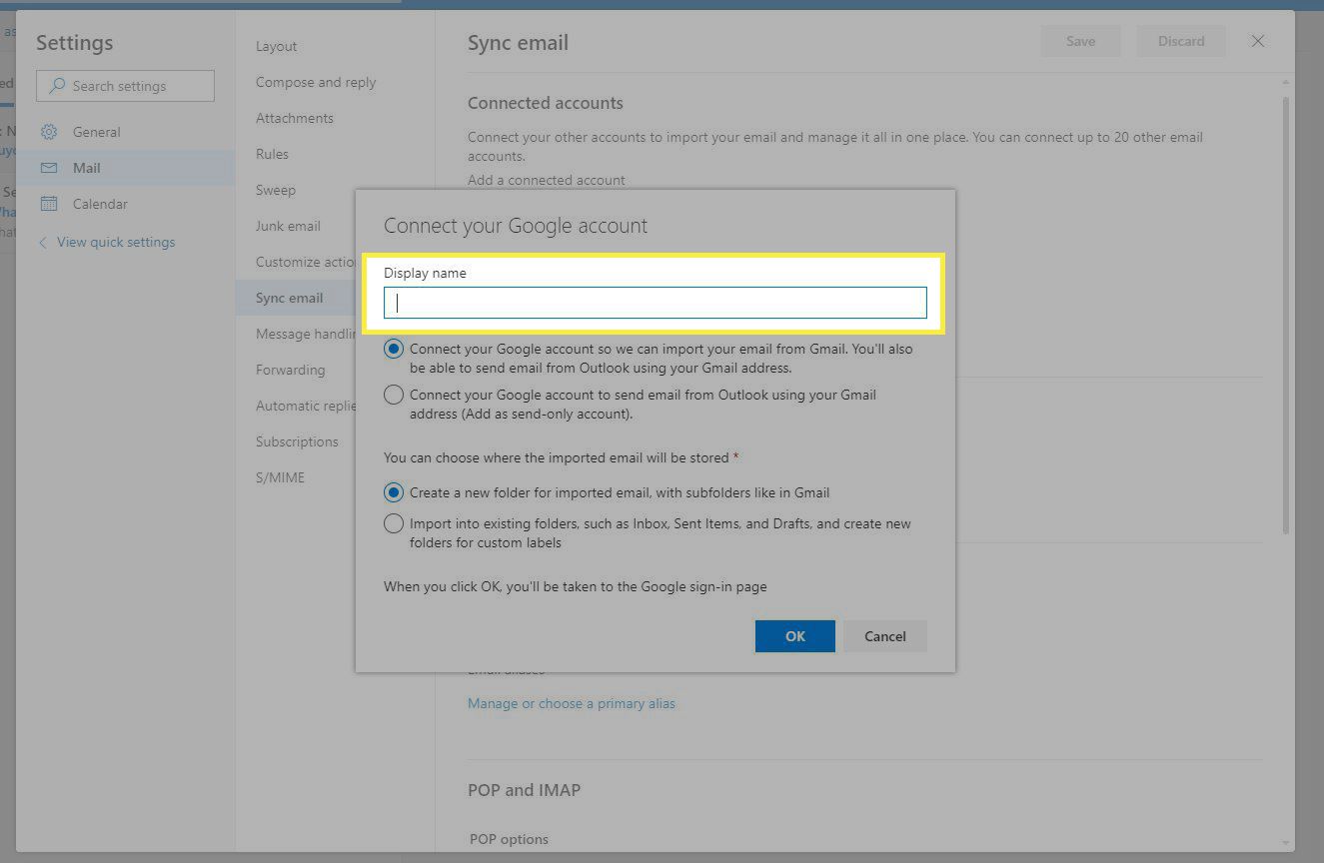Screen dimensions: 1324x863
Task: Click the Cancel button in dialog
Action: click(x=885, y=636)
